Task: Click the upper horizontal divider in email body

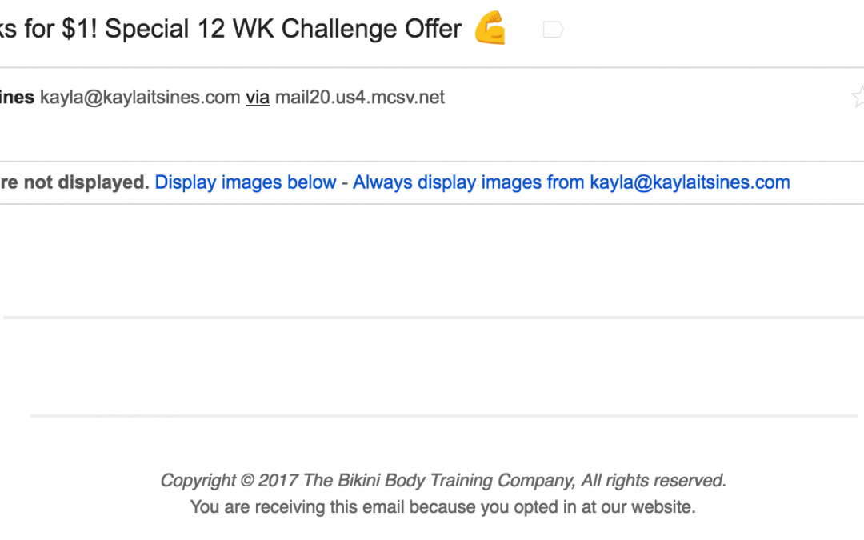Action: pyautogui.click(x=433, y=318)
